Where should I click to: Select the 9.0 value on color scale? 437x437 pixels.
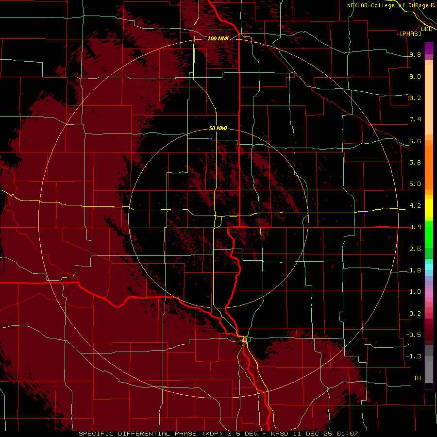pyautogui.click(x=415, y=76)
